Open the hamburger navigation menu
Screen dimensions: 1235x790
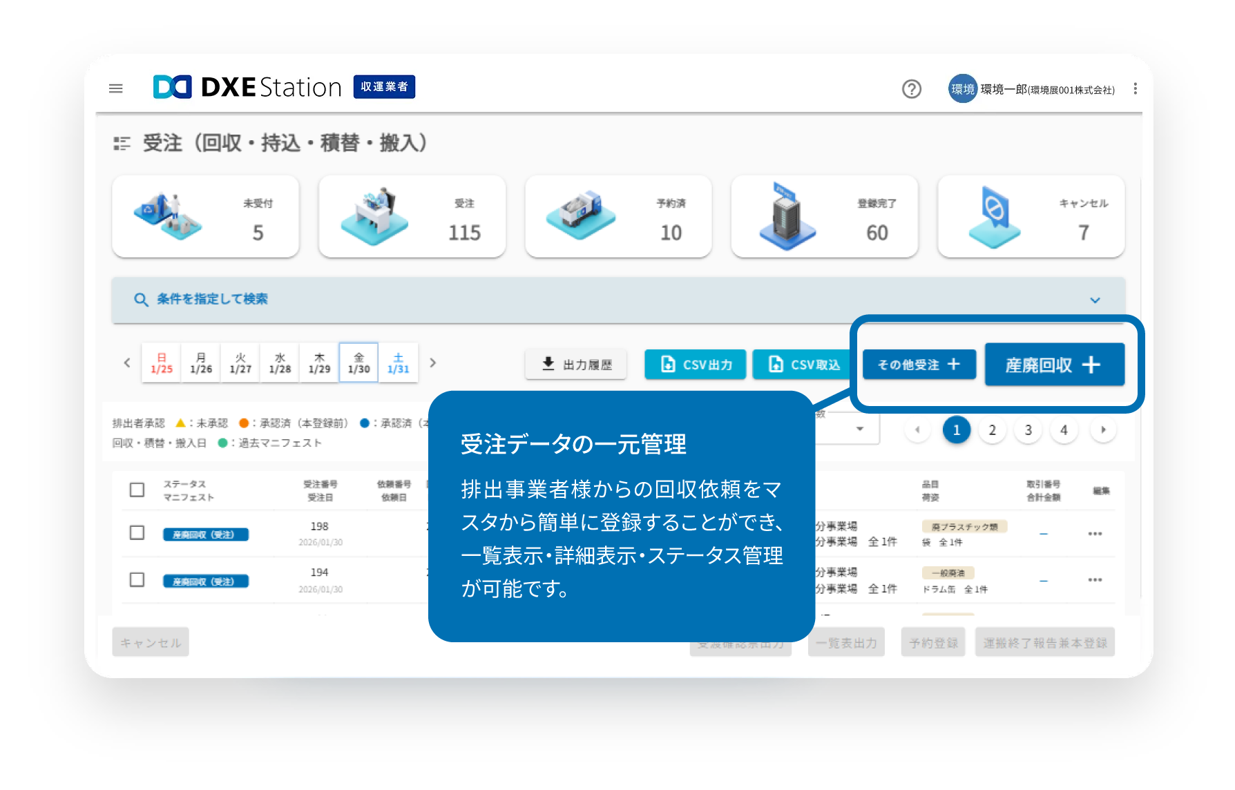tap(116, 88)
